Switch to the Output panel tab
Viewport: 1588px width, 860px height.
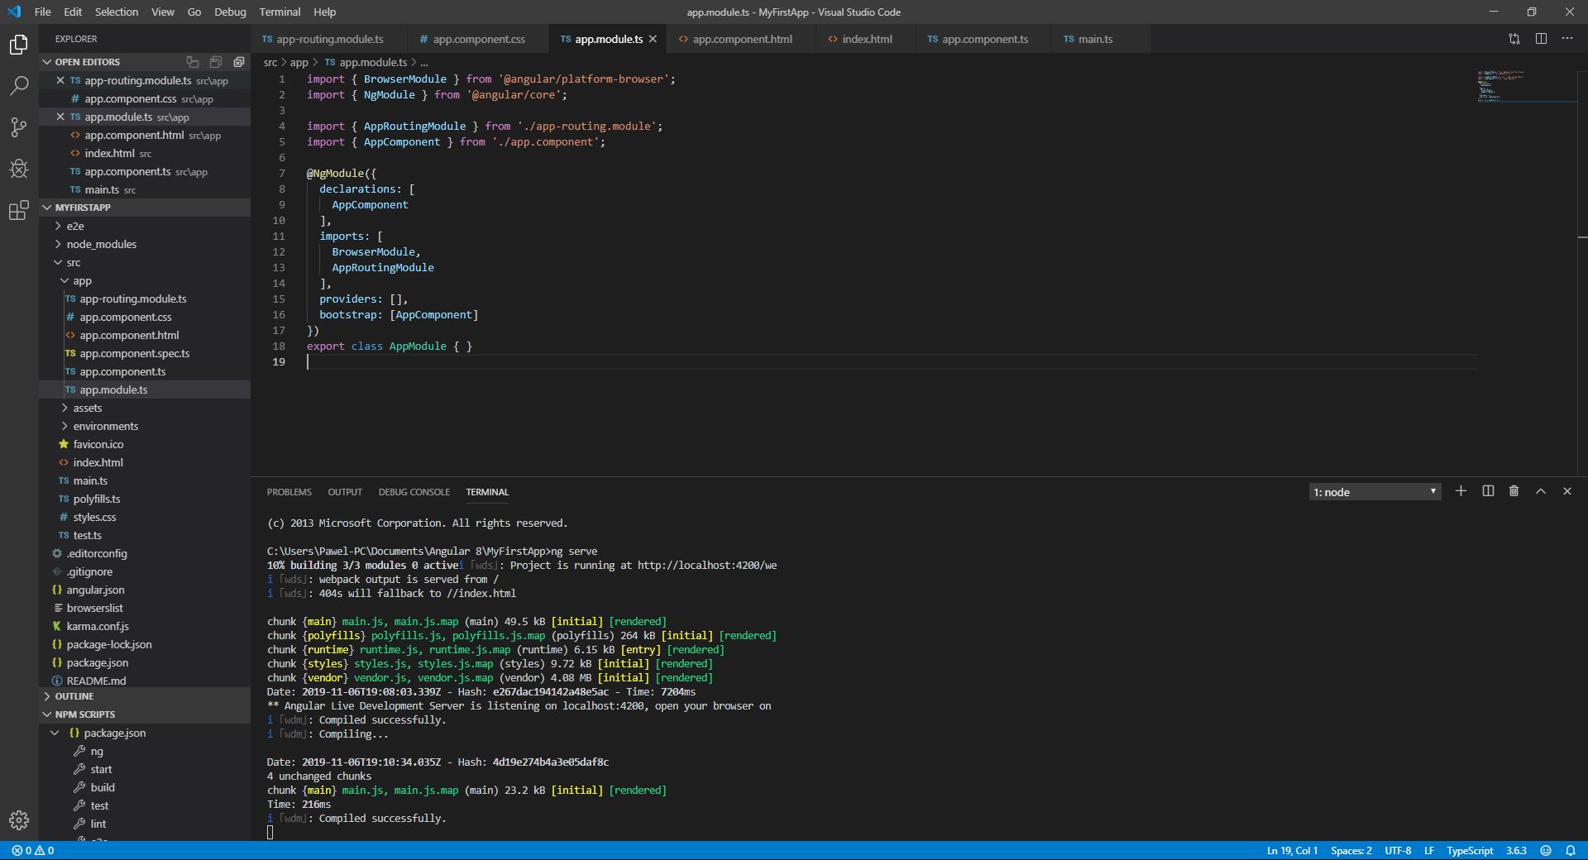[x=345, y=492]
